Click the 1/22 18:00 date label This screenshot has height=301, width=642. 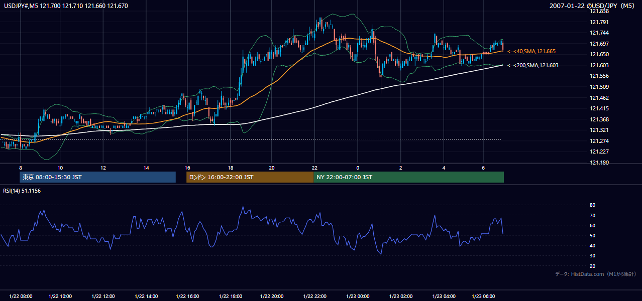pos(230,296)
